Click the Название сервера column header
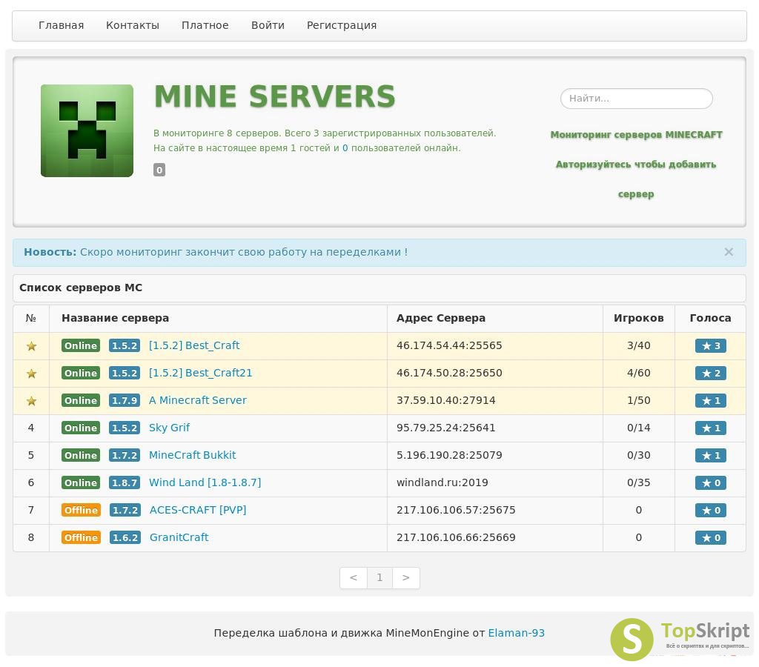Viewport: 759px width, 667px height. (x=115, y=318)
